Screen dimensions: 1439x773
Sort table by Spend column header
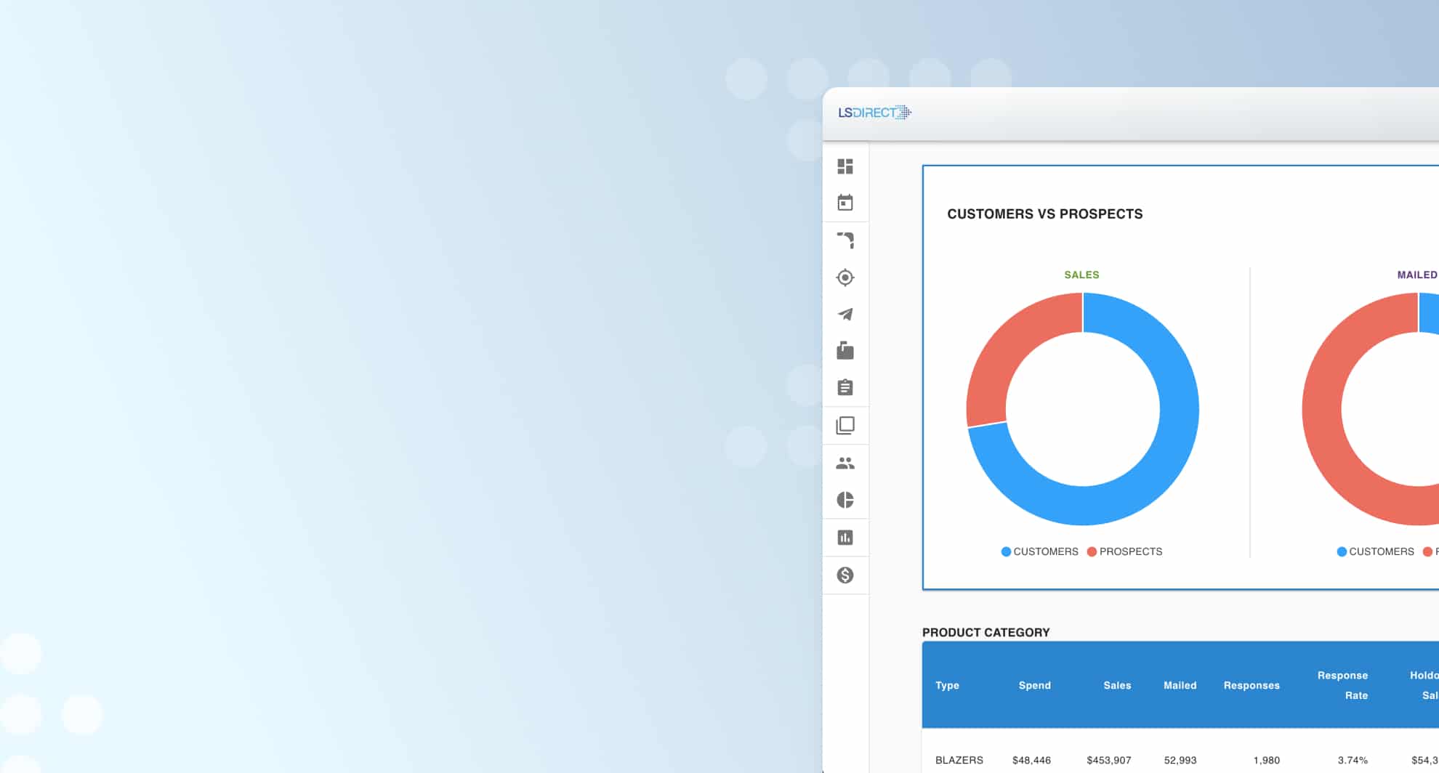coord(1034,685)
